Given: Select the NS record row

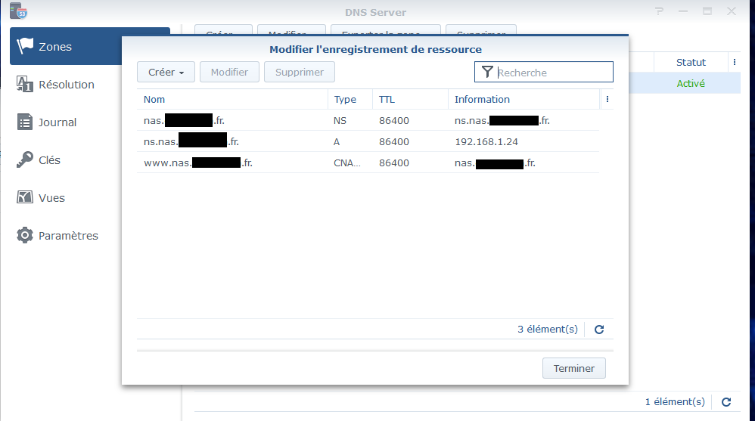Looking at the screenshot, I should pos(368,120).
